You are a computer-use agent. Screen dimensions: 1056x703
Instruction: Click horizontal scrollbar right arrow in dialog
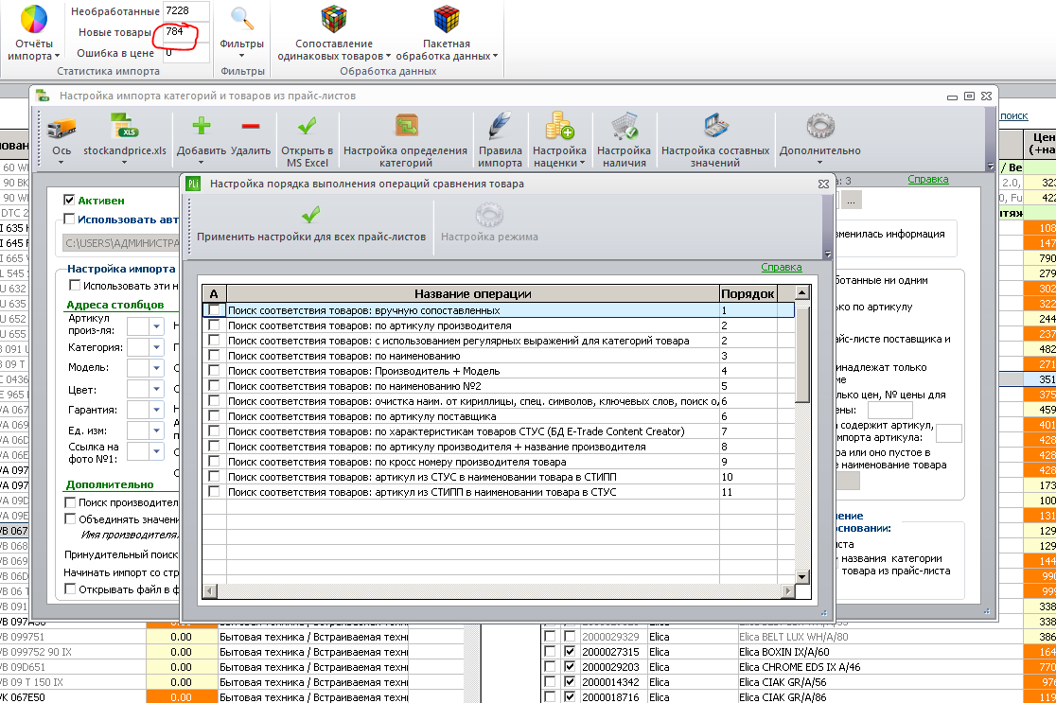coord(787,591)
